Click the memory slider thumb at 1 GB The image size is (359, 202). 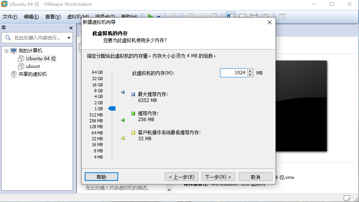(x=112, y=109)
